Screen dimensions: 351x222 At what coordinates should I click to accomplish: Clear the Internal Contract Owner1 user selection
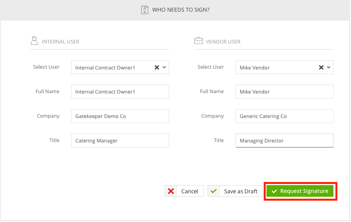coord(157,68)
